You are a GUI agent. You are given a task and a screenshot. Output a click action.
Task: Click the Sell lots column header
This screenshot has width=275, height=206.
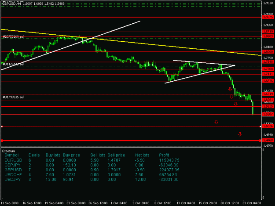pyautogui.click(x=98, y=155)
